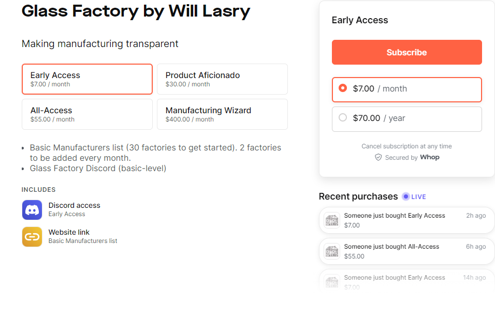
Task: Click the Website link icon
Action: coord(32,237)
